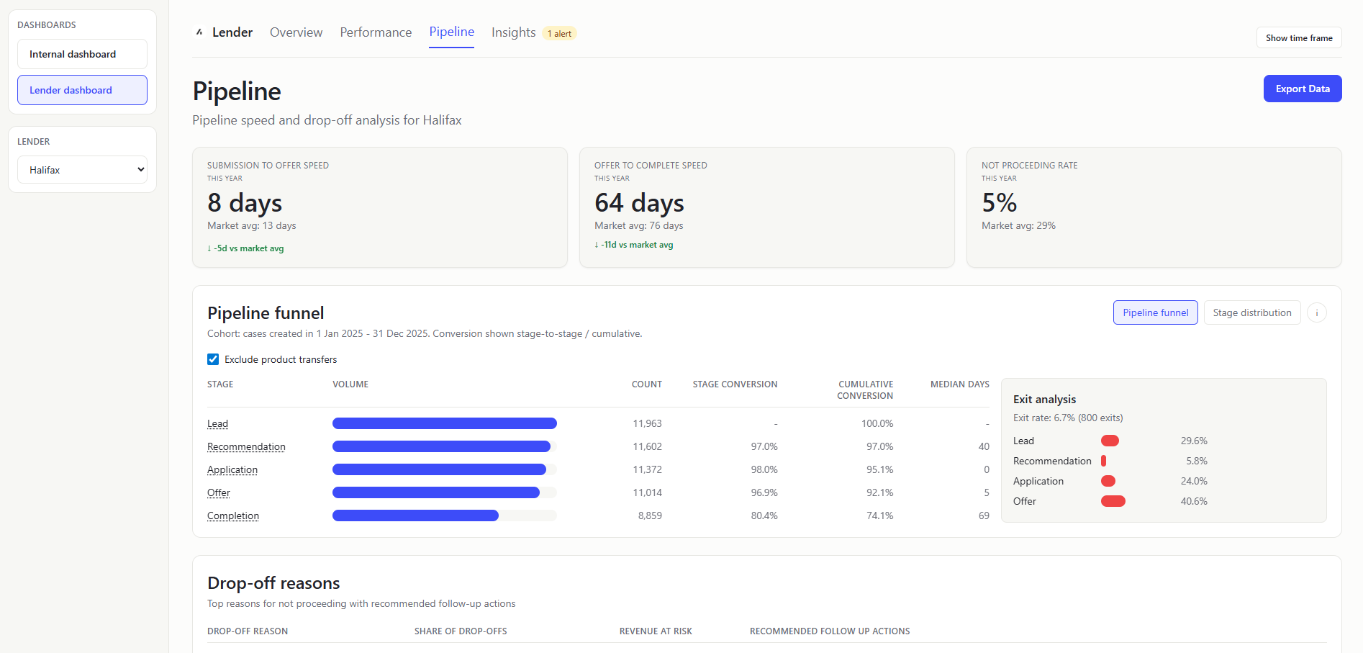Open the Show time frame selector
Screen dimensions: 1363x653
[1298, 37]
